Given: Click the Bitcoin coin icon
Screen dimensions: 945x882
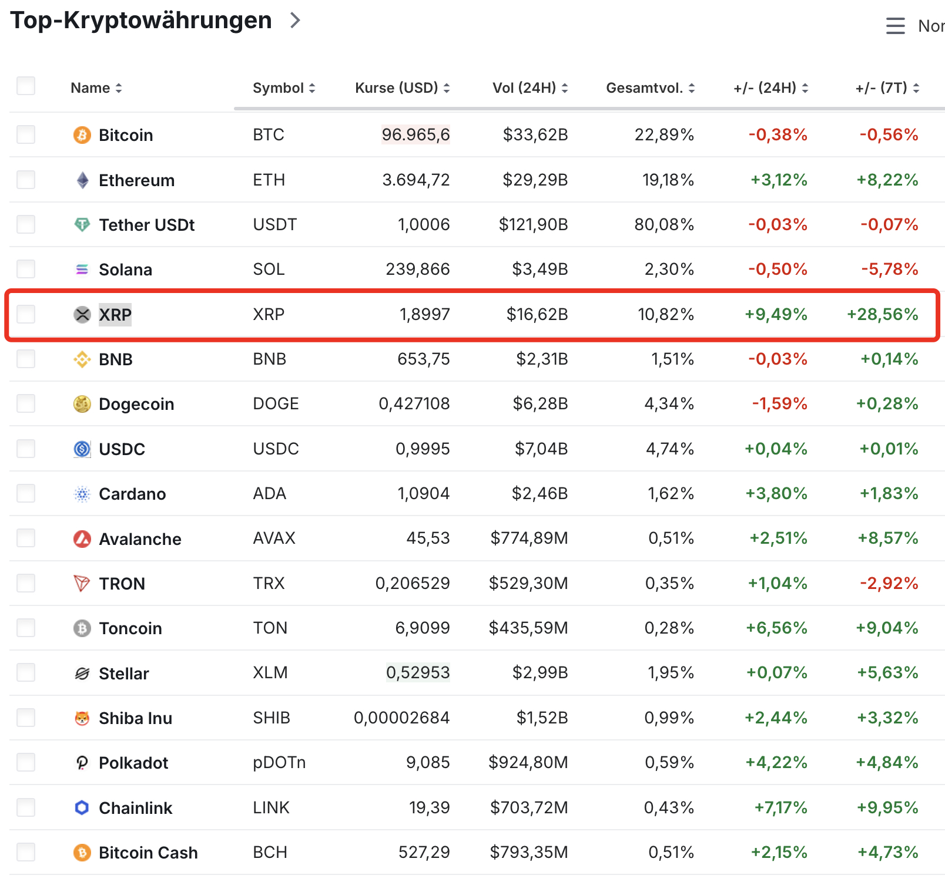Looking at the screenshot, I should [x=82, y=135].
